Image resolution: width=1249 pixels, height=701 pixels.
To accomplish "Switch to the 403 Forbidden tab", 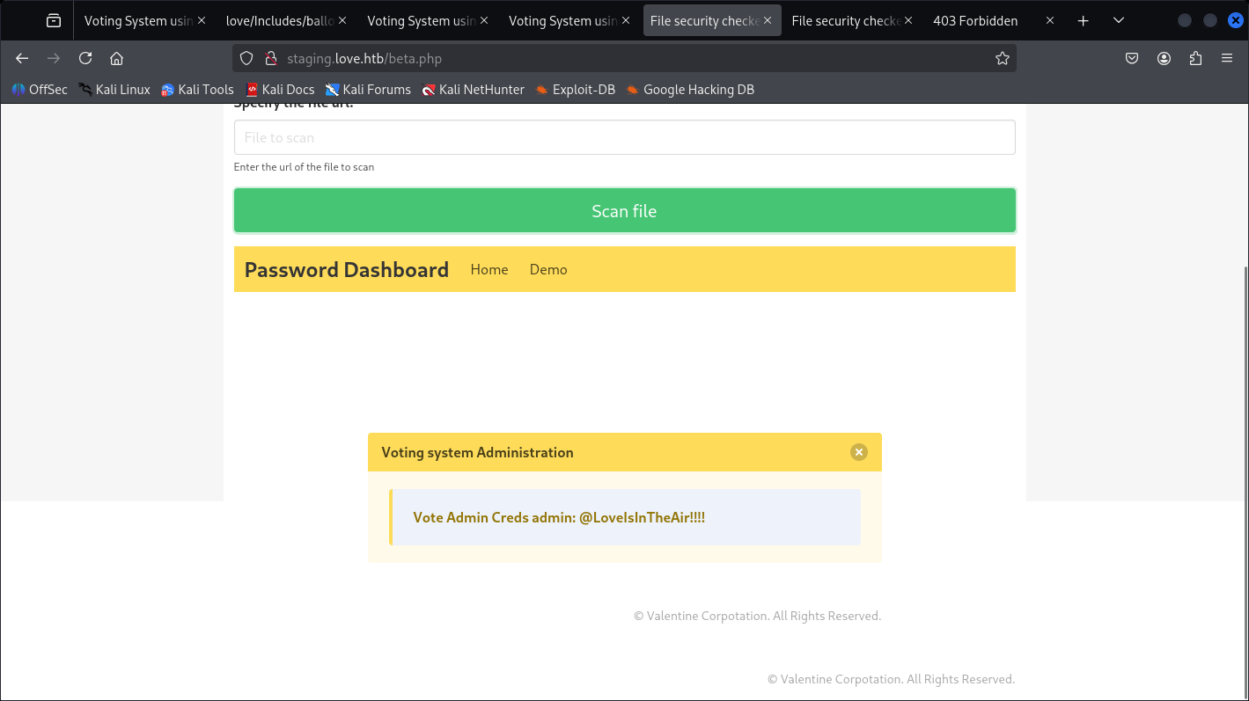I will 975,20.
